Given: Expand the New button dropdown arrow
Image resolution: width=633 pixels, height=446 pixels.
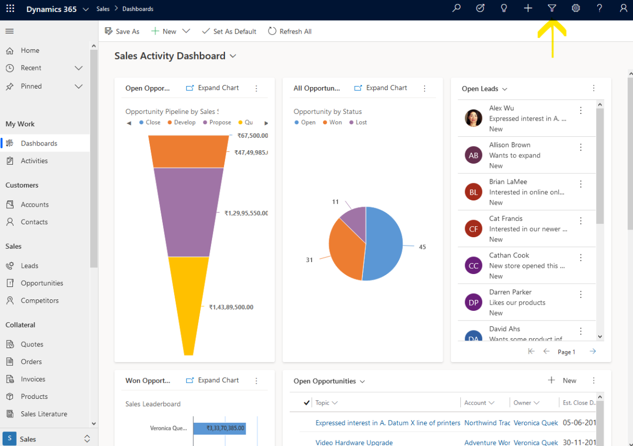Looking at the screenshot, I should pos(186,31).
